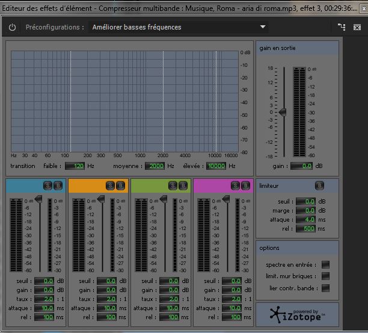
Task: Click the output gain slider handle
Action: pyautogui.click(x=283, y=112)
